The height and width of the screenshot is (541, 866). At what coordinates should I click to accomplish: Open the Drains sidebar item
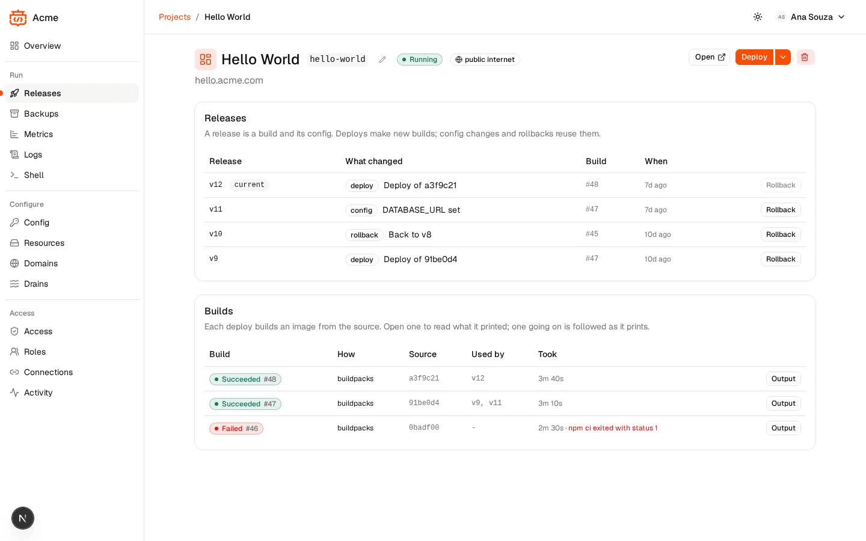[72, 284]
